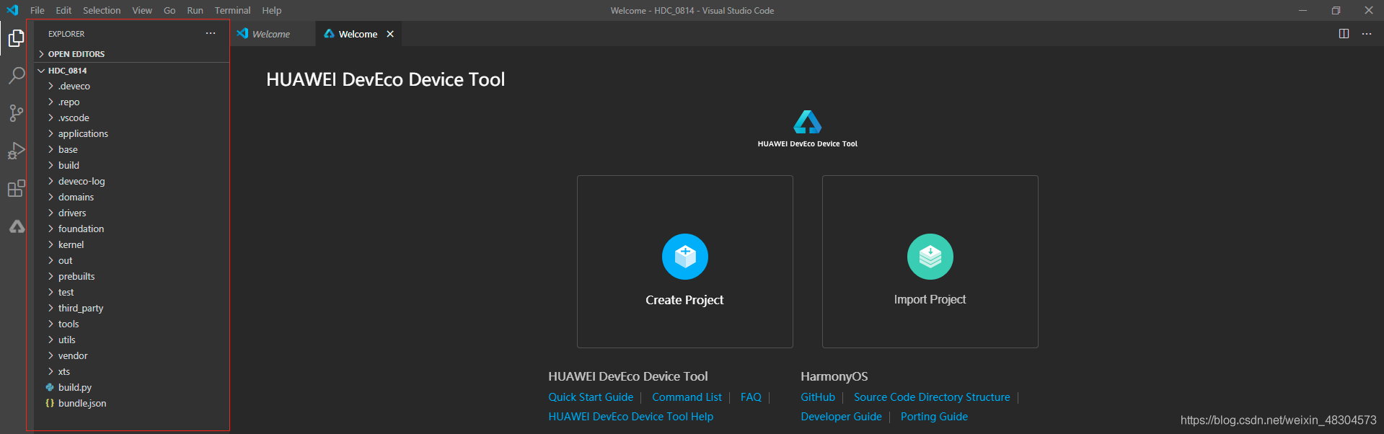Image resolution: width=1384 pixels, height=434 pixels.
Task: Open the Extensions icon
Action: click(16, 189)
